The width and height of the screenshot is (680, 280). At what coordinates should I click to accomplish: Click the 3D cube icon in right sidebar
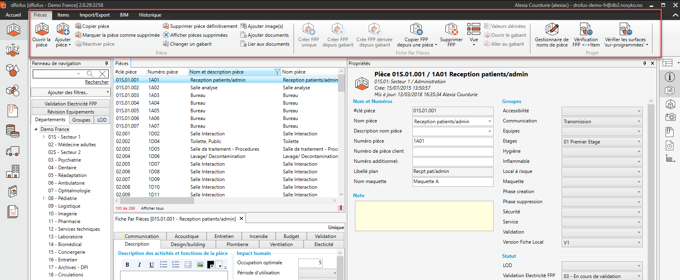pos(670,104)
